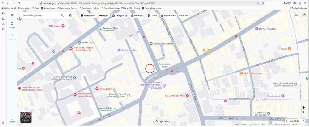This screenshot has height=127, width=309.
Task: Reload the page
Action: coord(19,3)
